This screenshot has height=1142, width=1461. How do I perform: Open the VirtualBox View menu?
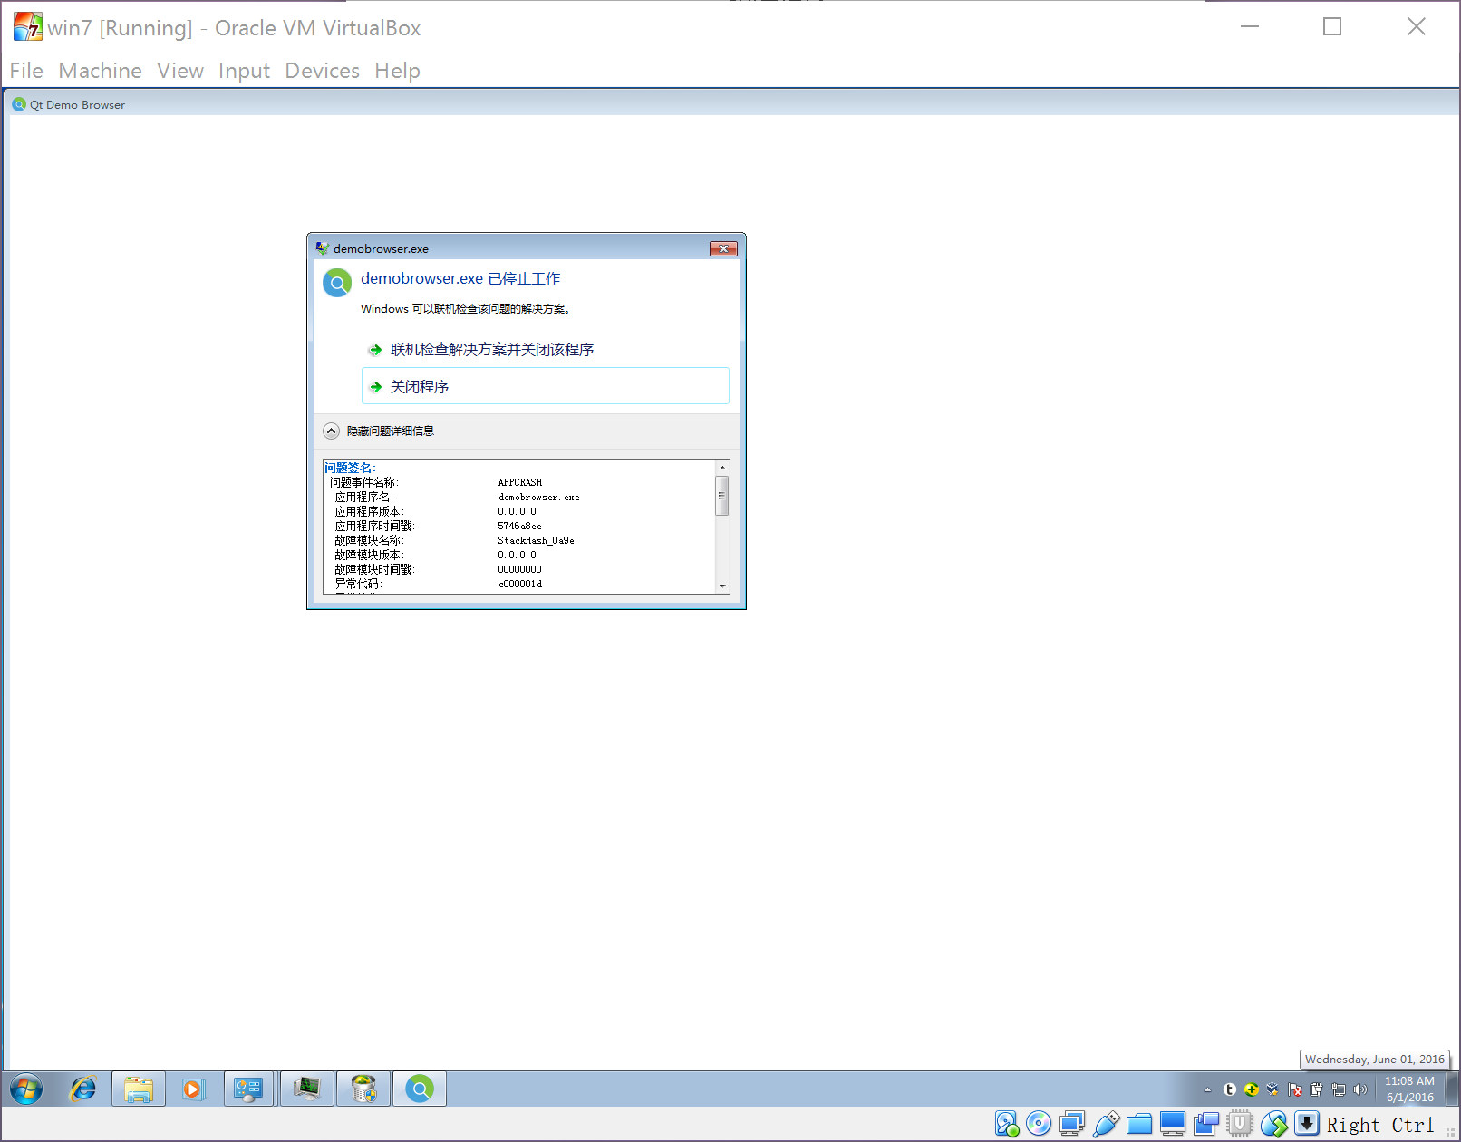[x=180, y=71]
